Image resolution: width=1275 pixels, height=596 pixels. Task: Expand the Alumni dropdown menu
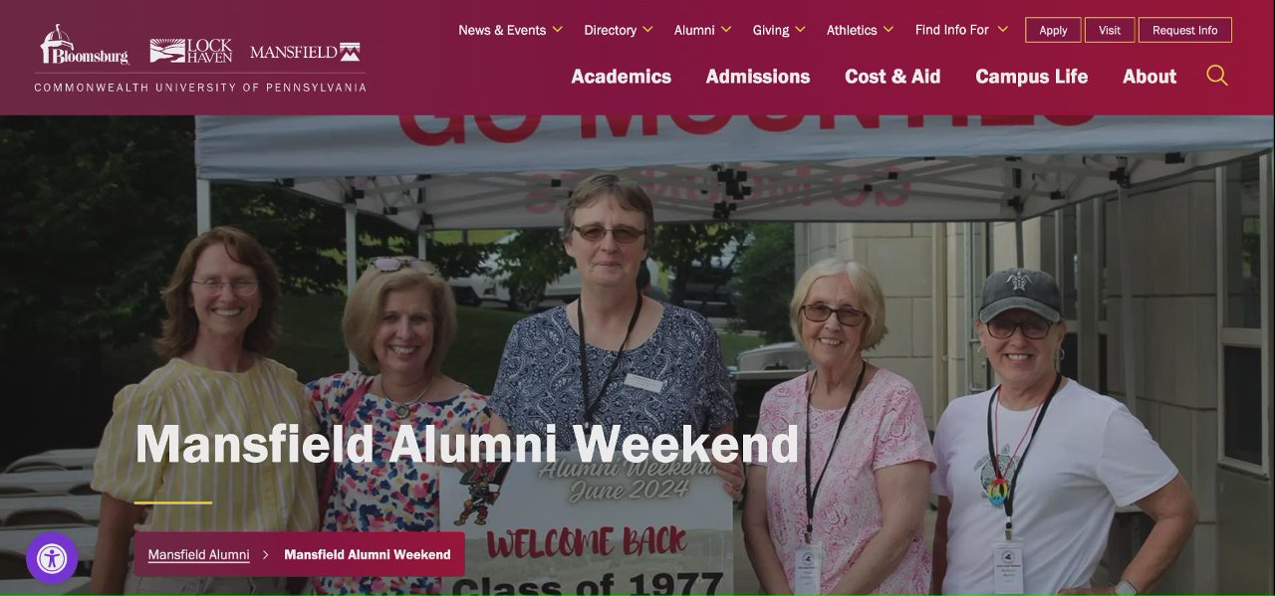(x=702, y=30)
